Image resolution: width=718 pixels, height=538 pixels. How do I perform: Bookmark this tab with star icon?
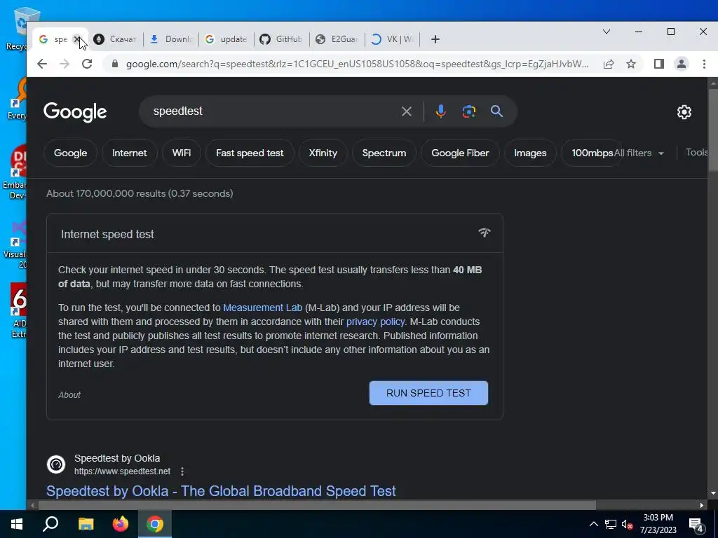[x=631, y=64]
